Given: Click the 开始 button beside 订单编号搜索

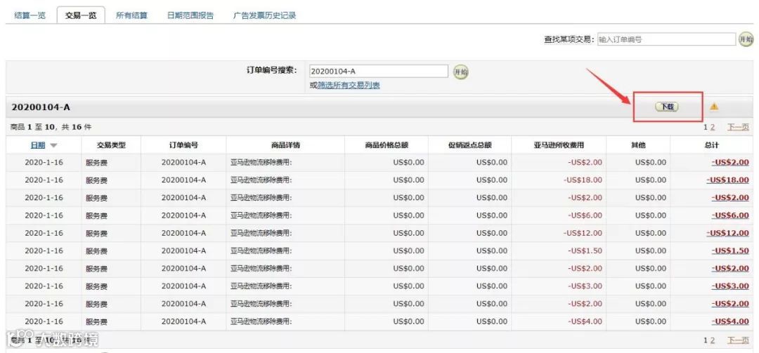Looking at the screenshot, I should coord(461,72).
